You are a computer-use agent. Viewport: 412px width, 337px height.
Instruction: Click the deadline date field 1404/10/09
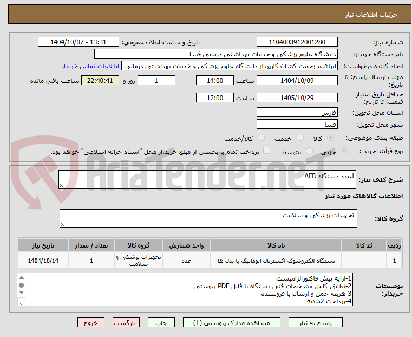click(x=297, y=80)
